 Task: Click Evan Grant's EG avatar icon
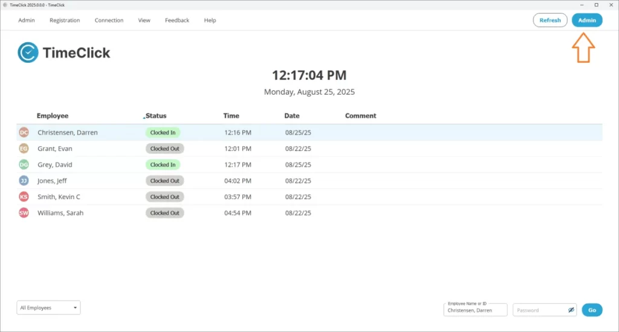[x=24, y=148]
